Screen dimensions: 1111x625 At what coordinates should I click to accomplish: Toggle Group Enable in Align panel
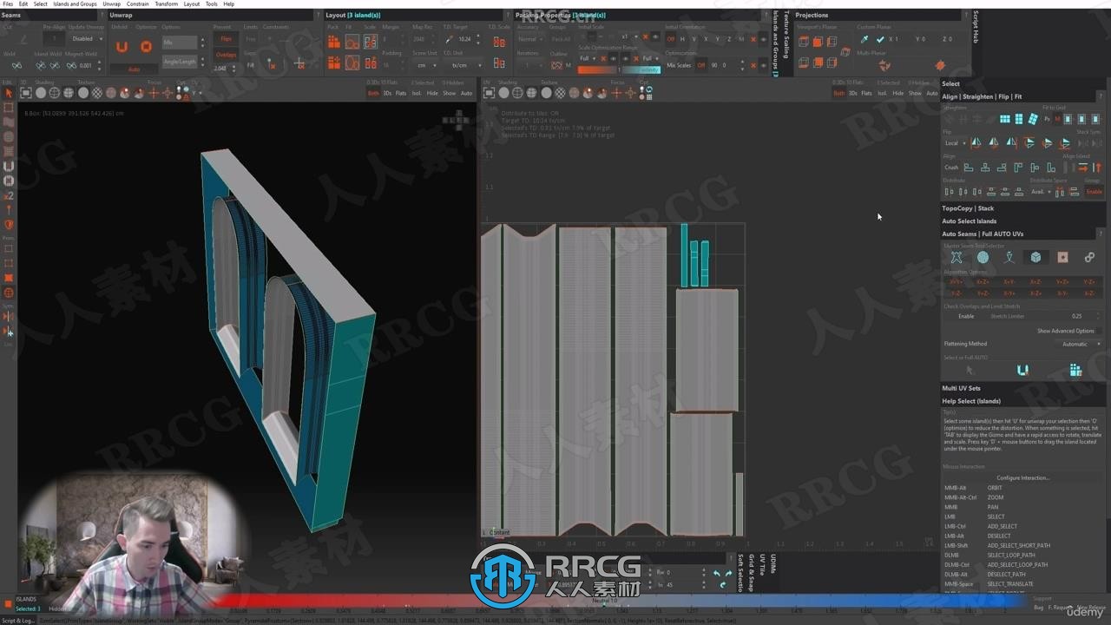click(1094, 191)
